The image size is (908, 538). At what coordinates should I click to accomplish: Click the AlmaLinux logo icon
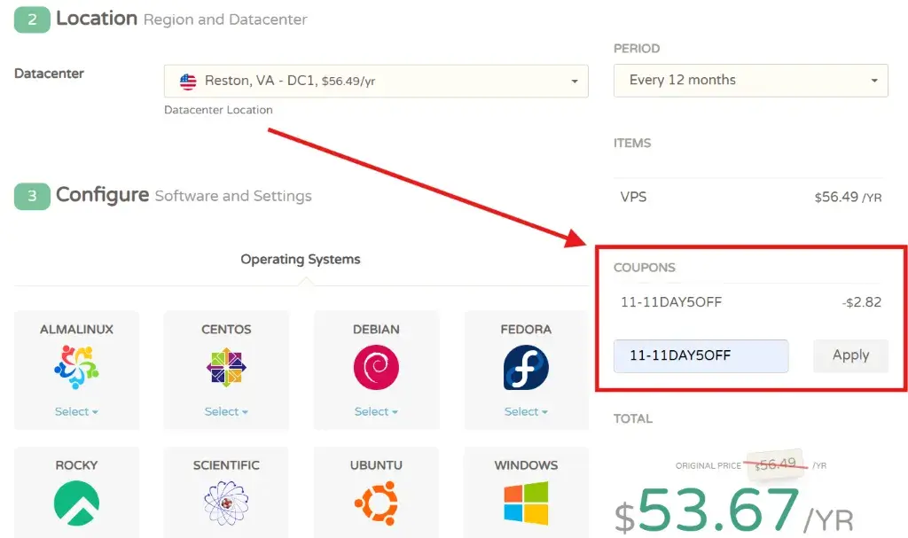tap(76, 367)
